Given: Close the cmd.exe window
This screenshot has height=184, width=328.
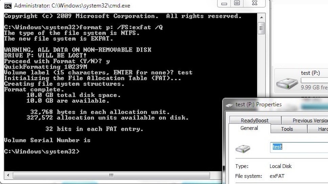Looking at the screenshot, I should (x=255, y=3).
